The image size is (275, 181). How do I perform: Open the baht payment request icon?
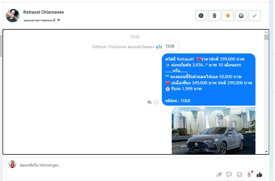pos(249,175)
